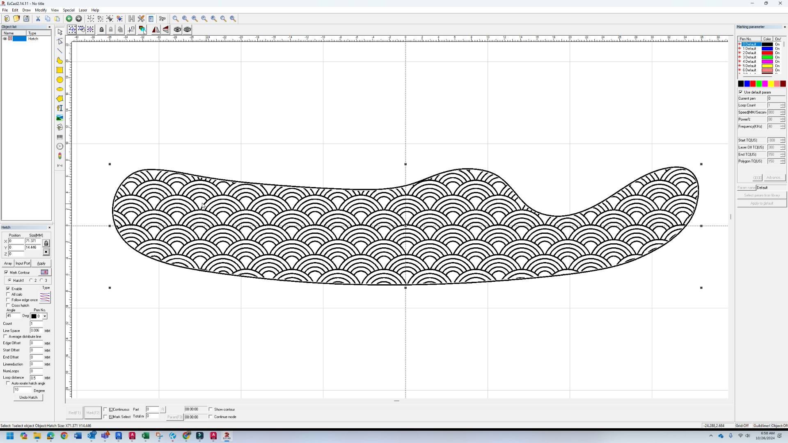Choose the Circle drawing tool
788x443 pixels.
(60, 80)
